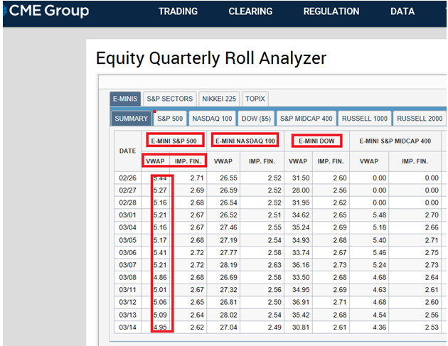The width and height of the screenshot is (448, 346).
Task: Click the 36.91 Dow VWAP on 03/12
Action: pyautogui.click(x=301, y=302)
